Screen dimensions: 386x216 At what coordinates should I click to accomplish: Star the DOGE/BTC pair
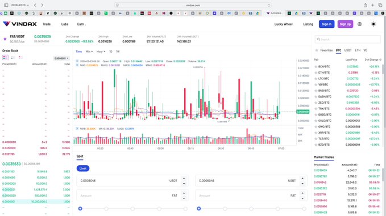point(316,115)
